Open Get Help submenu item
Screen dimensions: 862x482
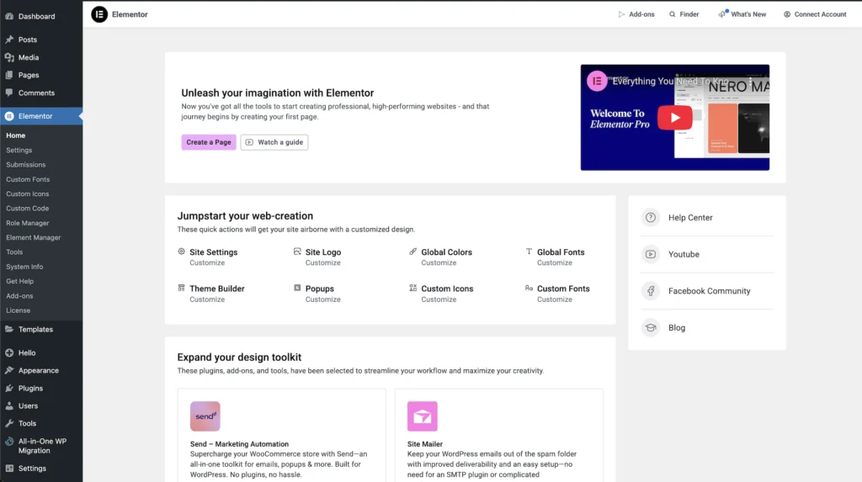click(20, 281)
